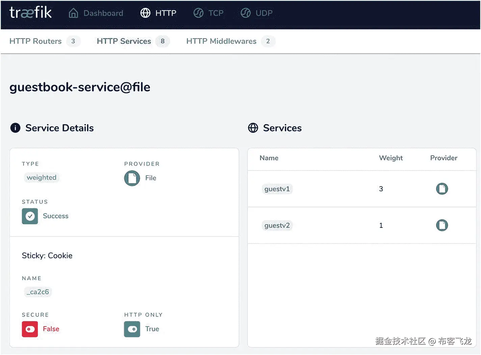Select the HTTP Services tab
Screen dimensions: 481x355
124,41
